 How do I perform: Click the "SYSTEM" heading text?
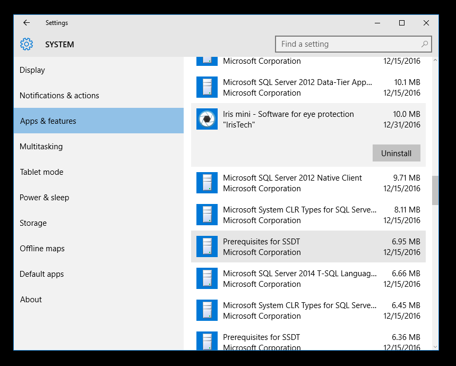click(x=59, y=45)
